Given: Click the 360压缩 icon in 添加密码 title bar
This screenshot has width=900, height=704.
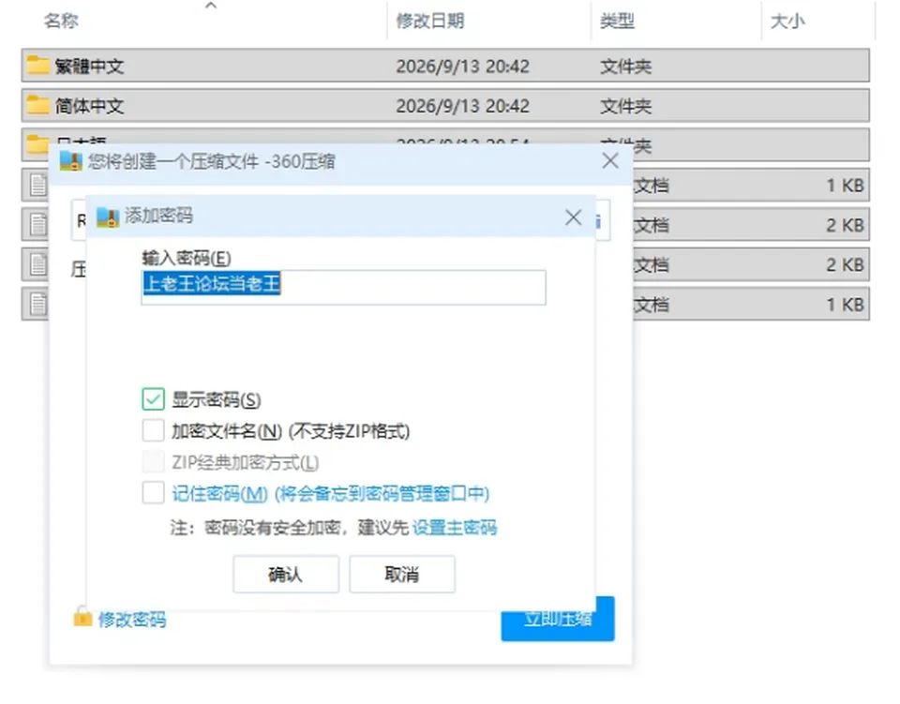Looking at the screenshot, I should pos(107,217).
